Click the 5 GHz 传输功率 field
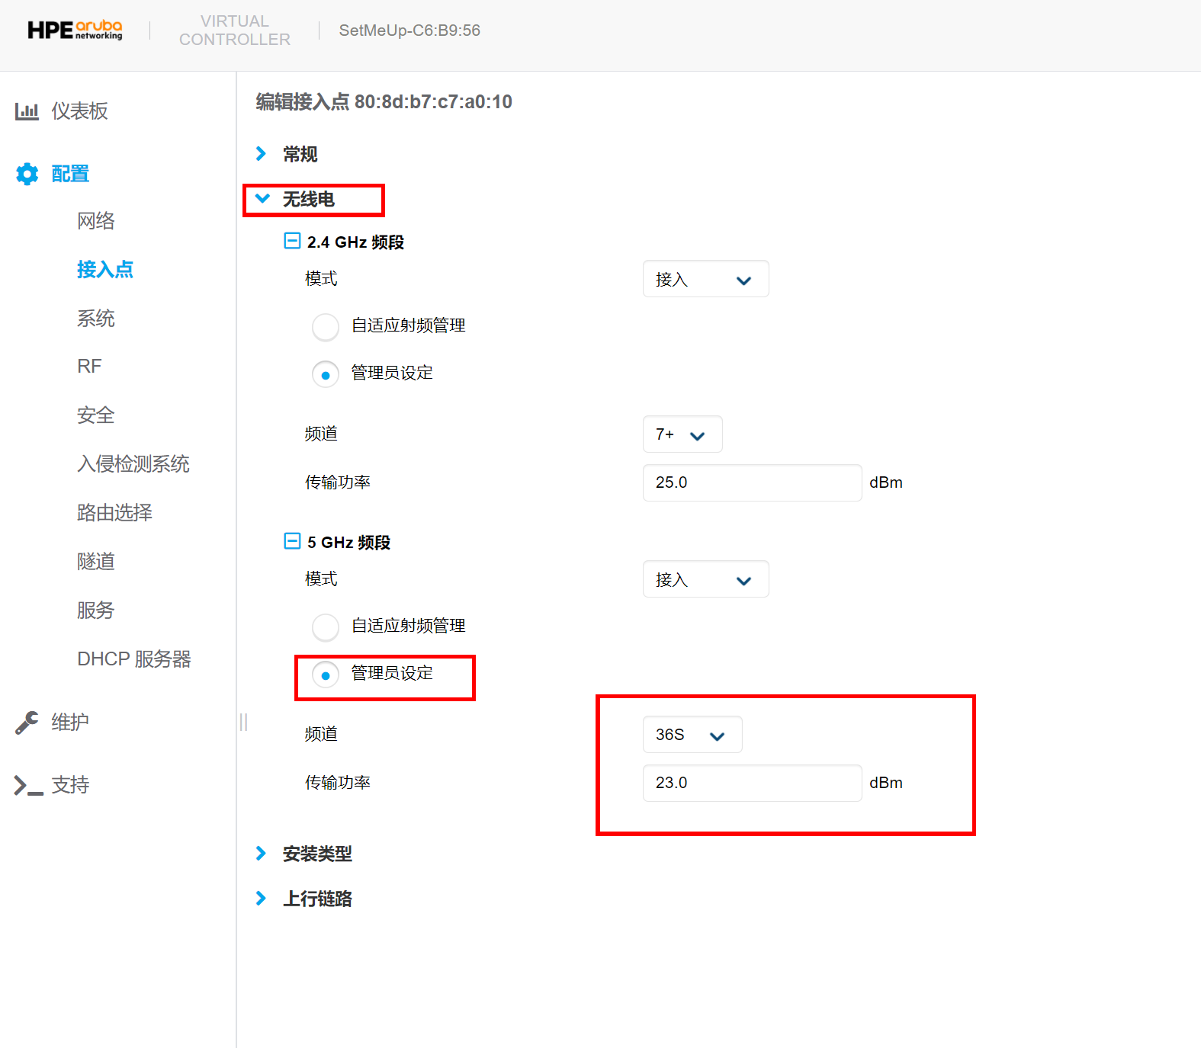The image size is (1201, 1048). point(752,784)
